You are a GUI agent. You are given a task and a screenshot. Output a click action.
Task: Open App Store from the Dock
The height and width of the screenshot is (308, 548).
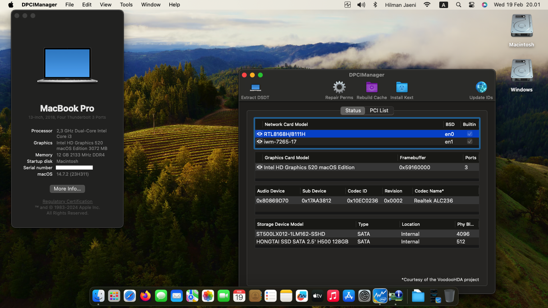coord(349,296)
